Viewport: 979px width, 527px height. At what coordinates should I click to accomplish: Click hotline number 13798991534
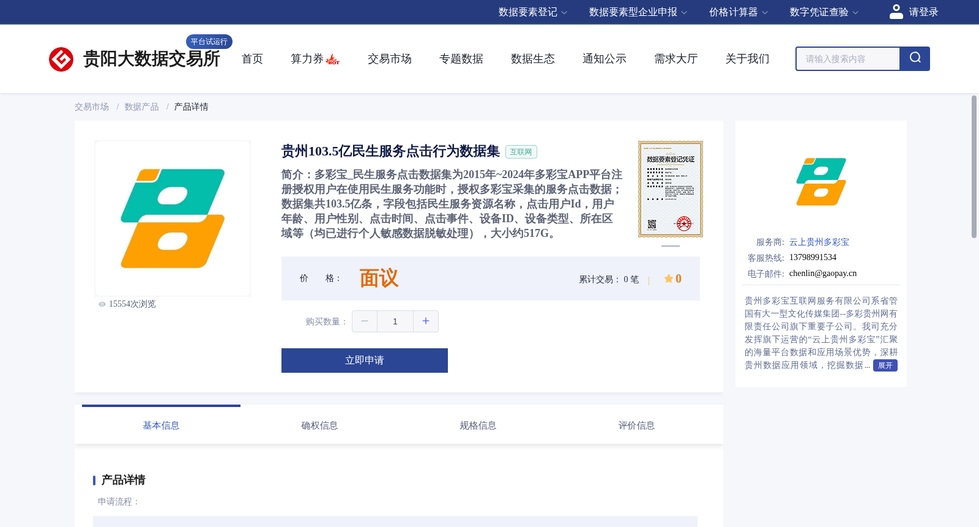813,258
